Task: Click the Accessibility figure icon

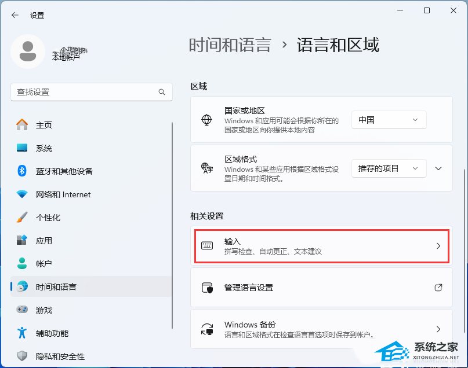Action: 22,333
